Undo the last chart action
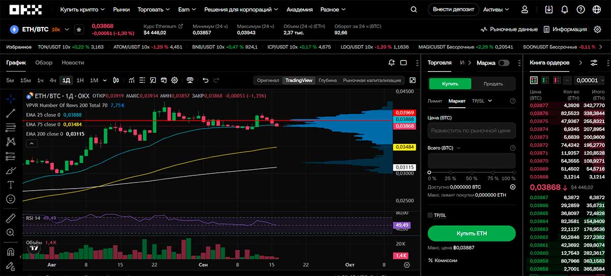 (x=206, y=80)
